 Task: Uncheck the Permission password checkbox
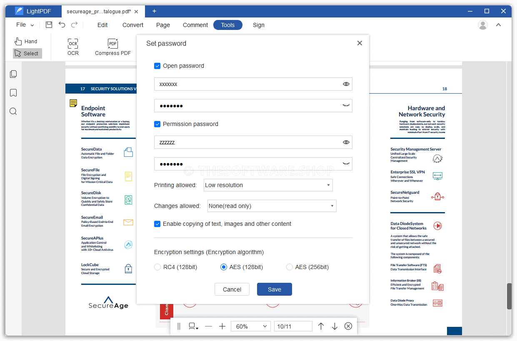click(157, 124)
